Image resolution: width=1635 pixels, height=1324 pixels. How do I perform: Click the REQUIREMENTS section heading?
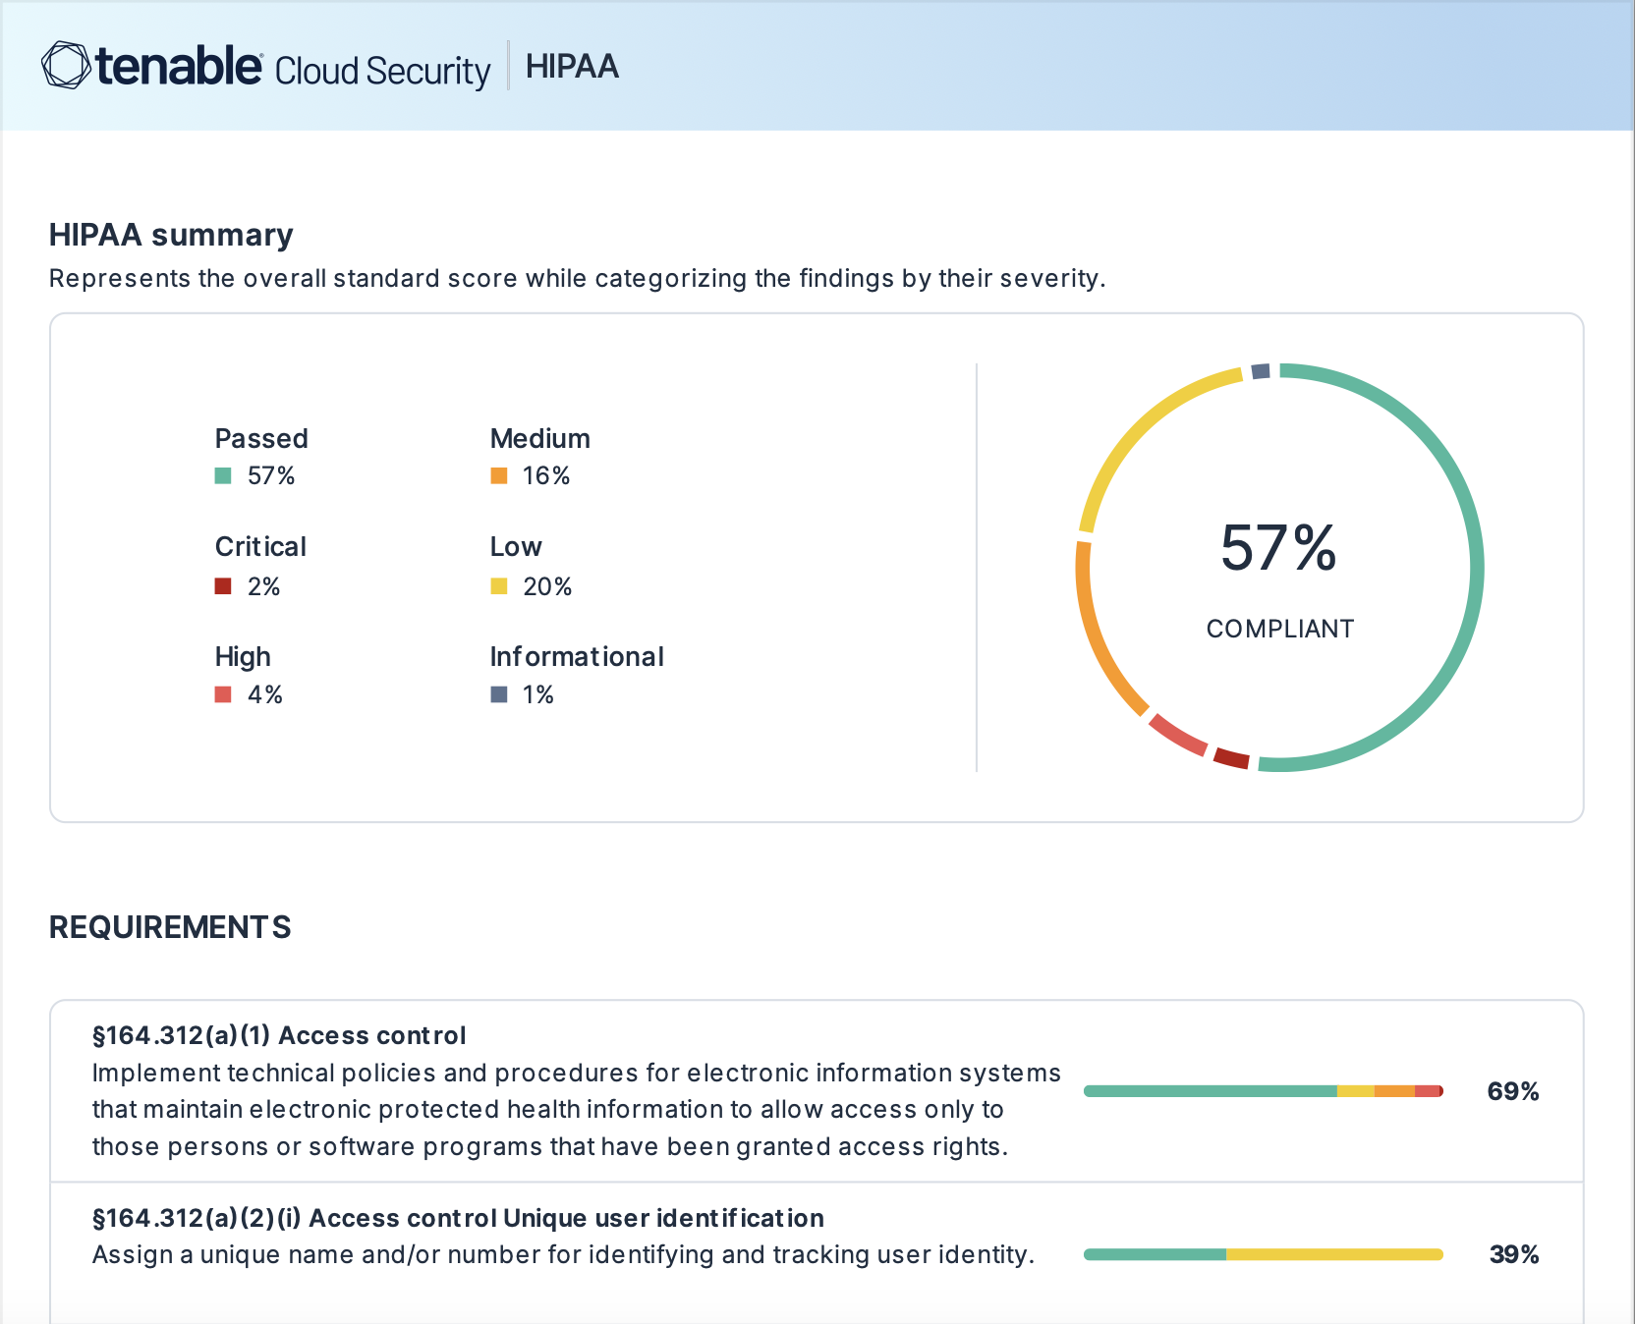click(x=170, y=927)
